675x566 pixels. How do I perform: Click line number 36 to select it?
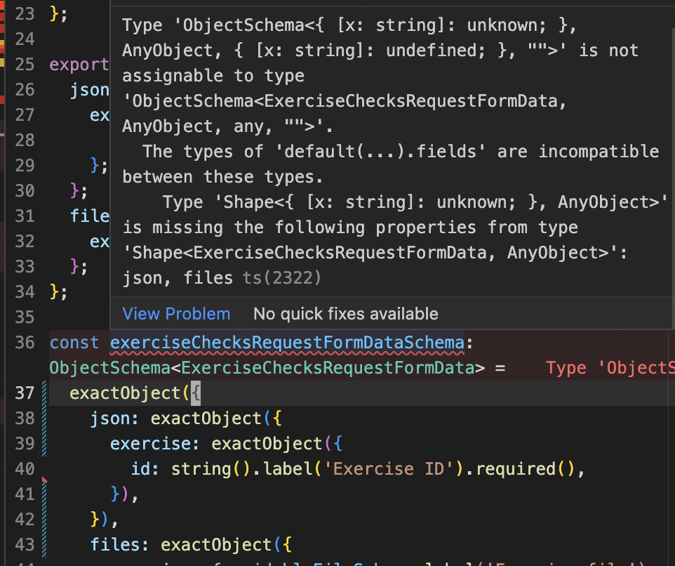(25, 342)
